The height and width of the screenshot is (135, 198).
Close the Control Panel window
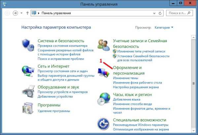tap(190, 3)
